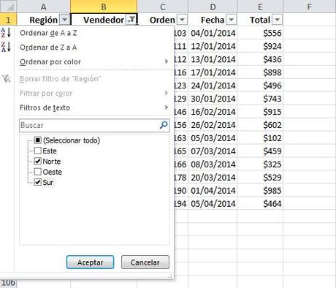Screen dimensions: 336x288
Task: Open the Orden column filter dropdown
Action: [182, 20]
